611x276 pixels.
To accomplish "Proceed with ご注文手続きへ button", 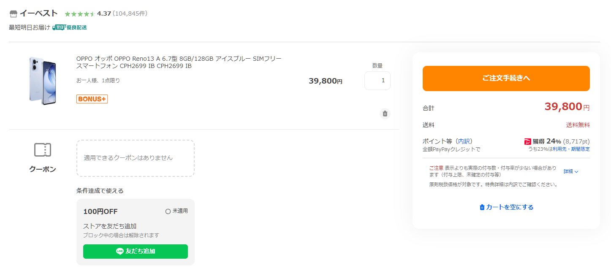I will [506, 78].
